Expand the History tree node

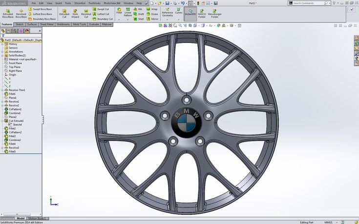click(x=2, y=44)
